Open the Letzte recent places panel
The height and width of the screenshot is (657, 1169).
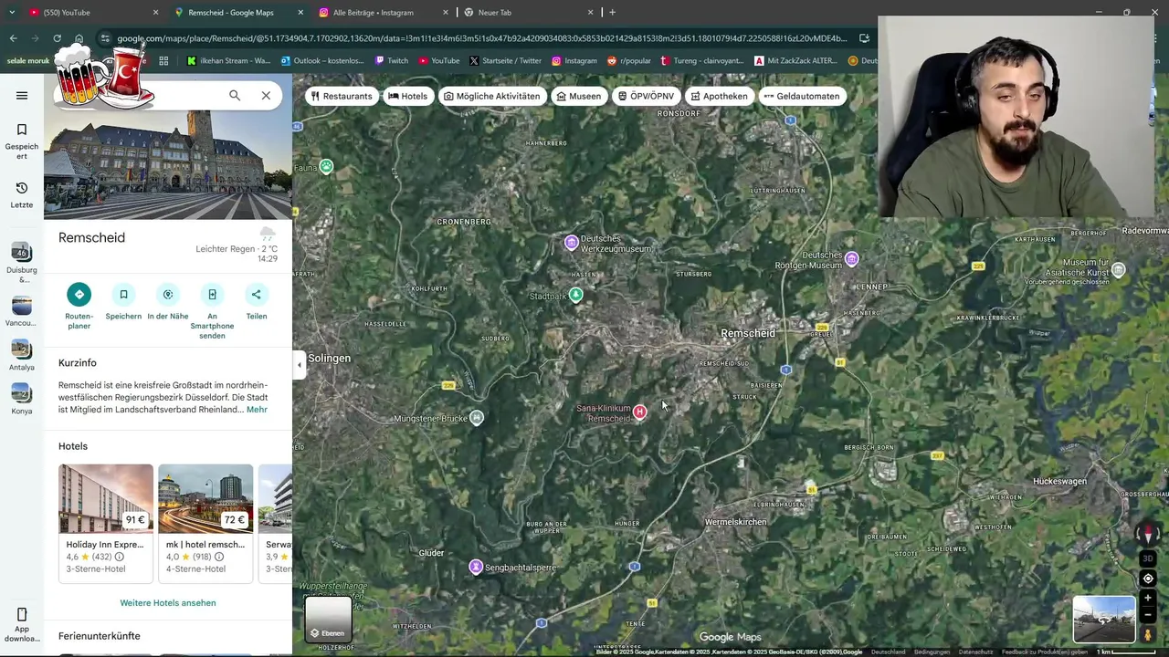[x=22, y=194]
